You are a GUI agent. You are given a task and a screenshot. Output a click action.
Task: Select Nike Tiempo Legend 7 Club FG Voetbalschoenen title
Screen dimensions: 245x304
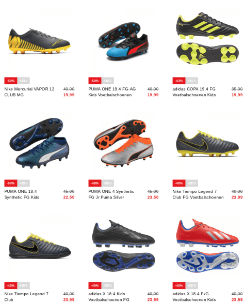click(198, 194)
